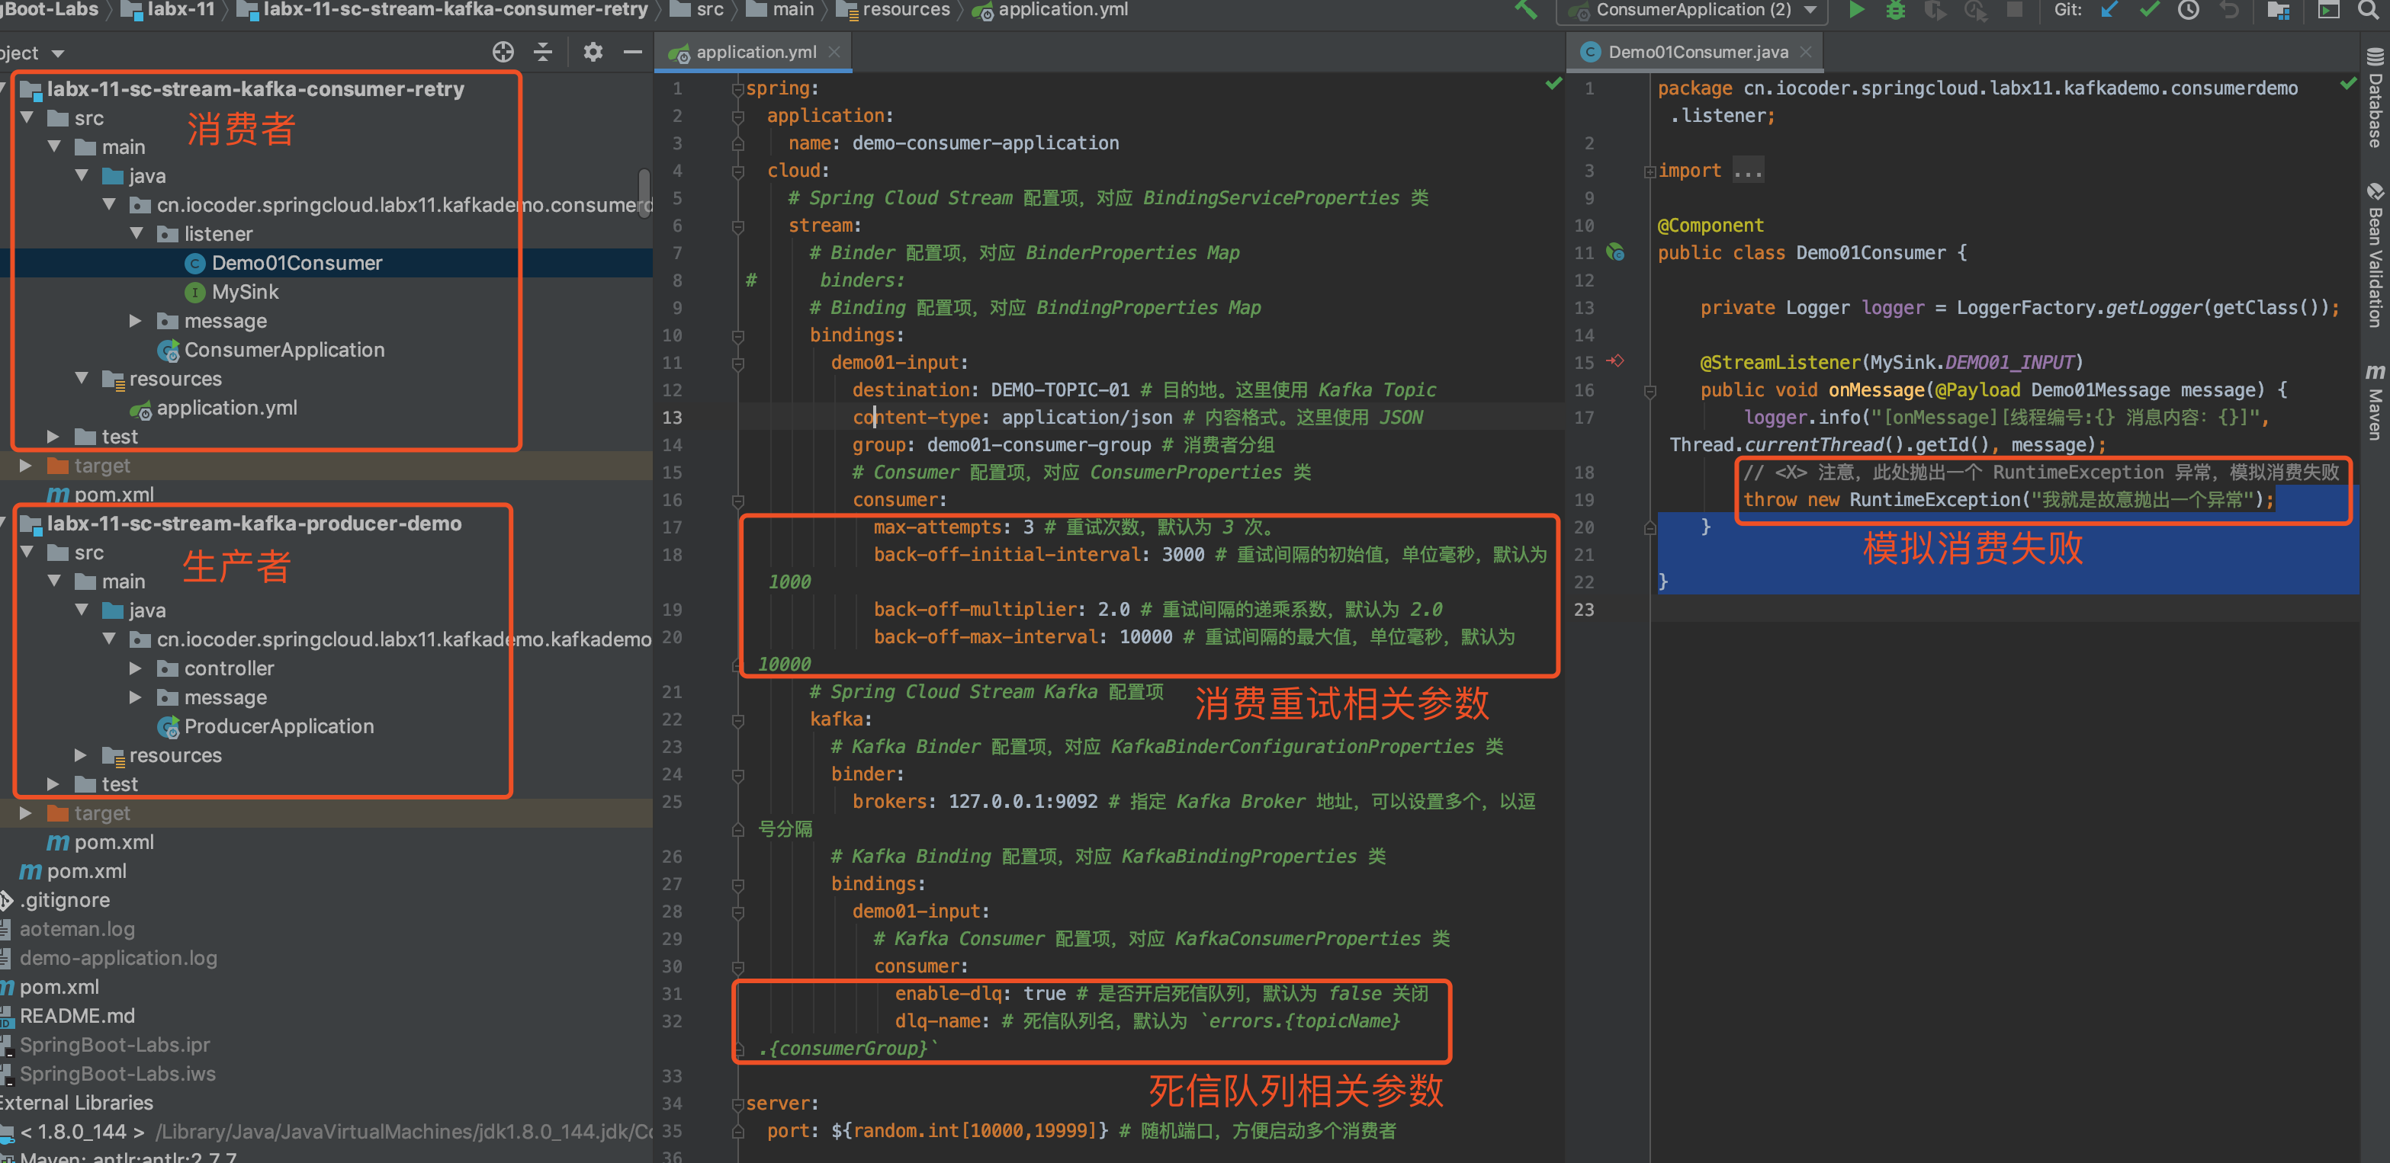The height and width of the screenshot is (1163, 2390).
Task: Select the MySink interface in the project tree
Action: 244,292
